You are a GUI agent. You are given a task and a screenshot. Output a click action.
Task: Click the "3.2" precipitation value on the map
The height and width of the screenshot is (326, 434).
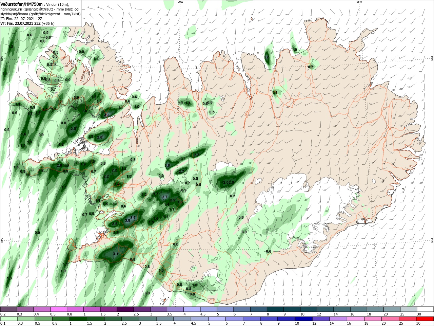tap(266, 57)
